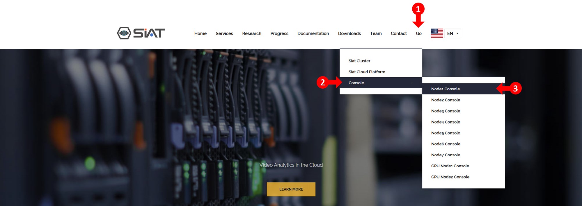This screenshot has width=582, height=206.
Task: Open the Team page
Action: coord(376,33)
